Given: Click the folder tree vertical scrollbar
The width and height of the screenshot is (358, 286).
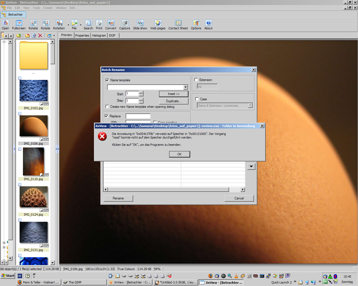Looking at the screenshot, I should tap(10, 150).
